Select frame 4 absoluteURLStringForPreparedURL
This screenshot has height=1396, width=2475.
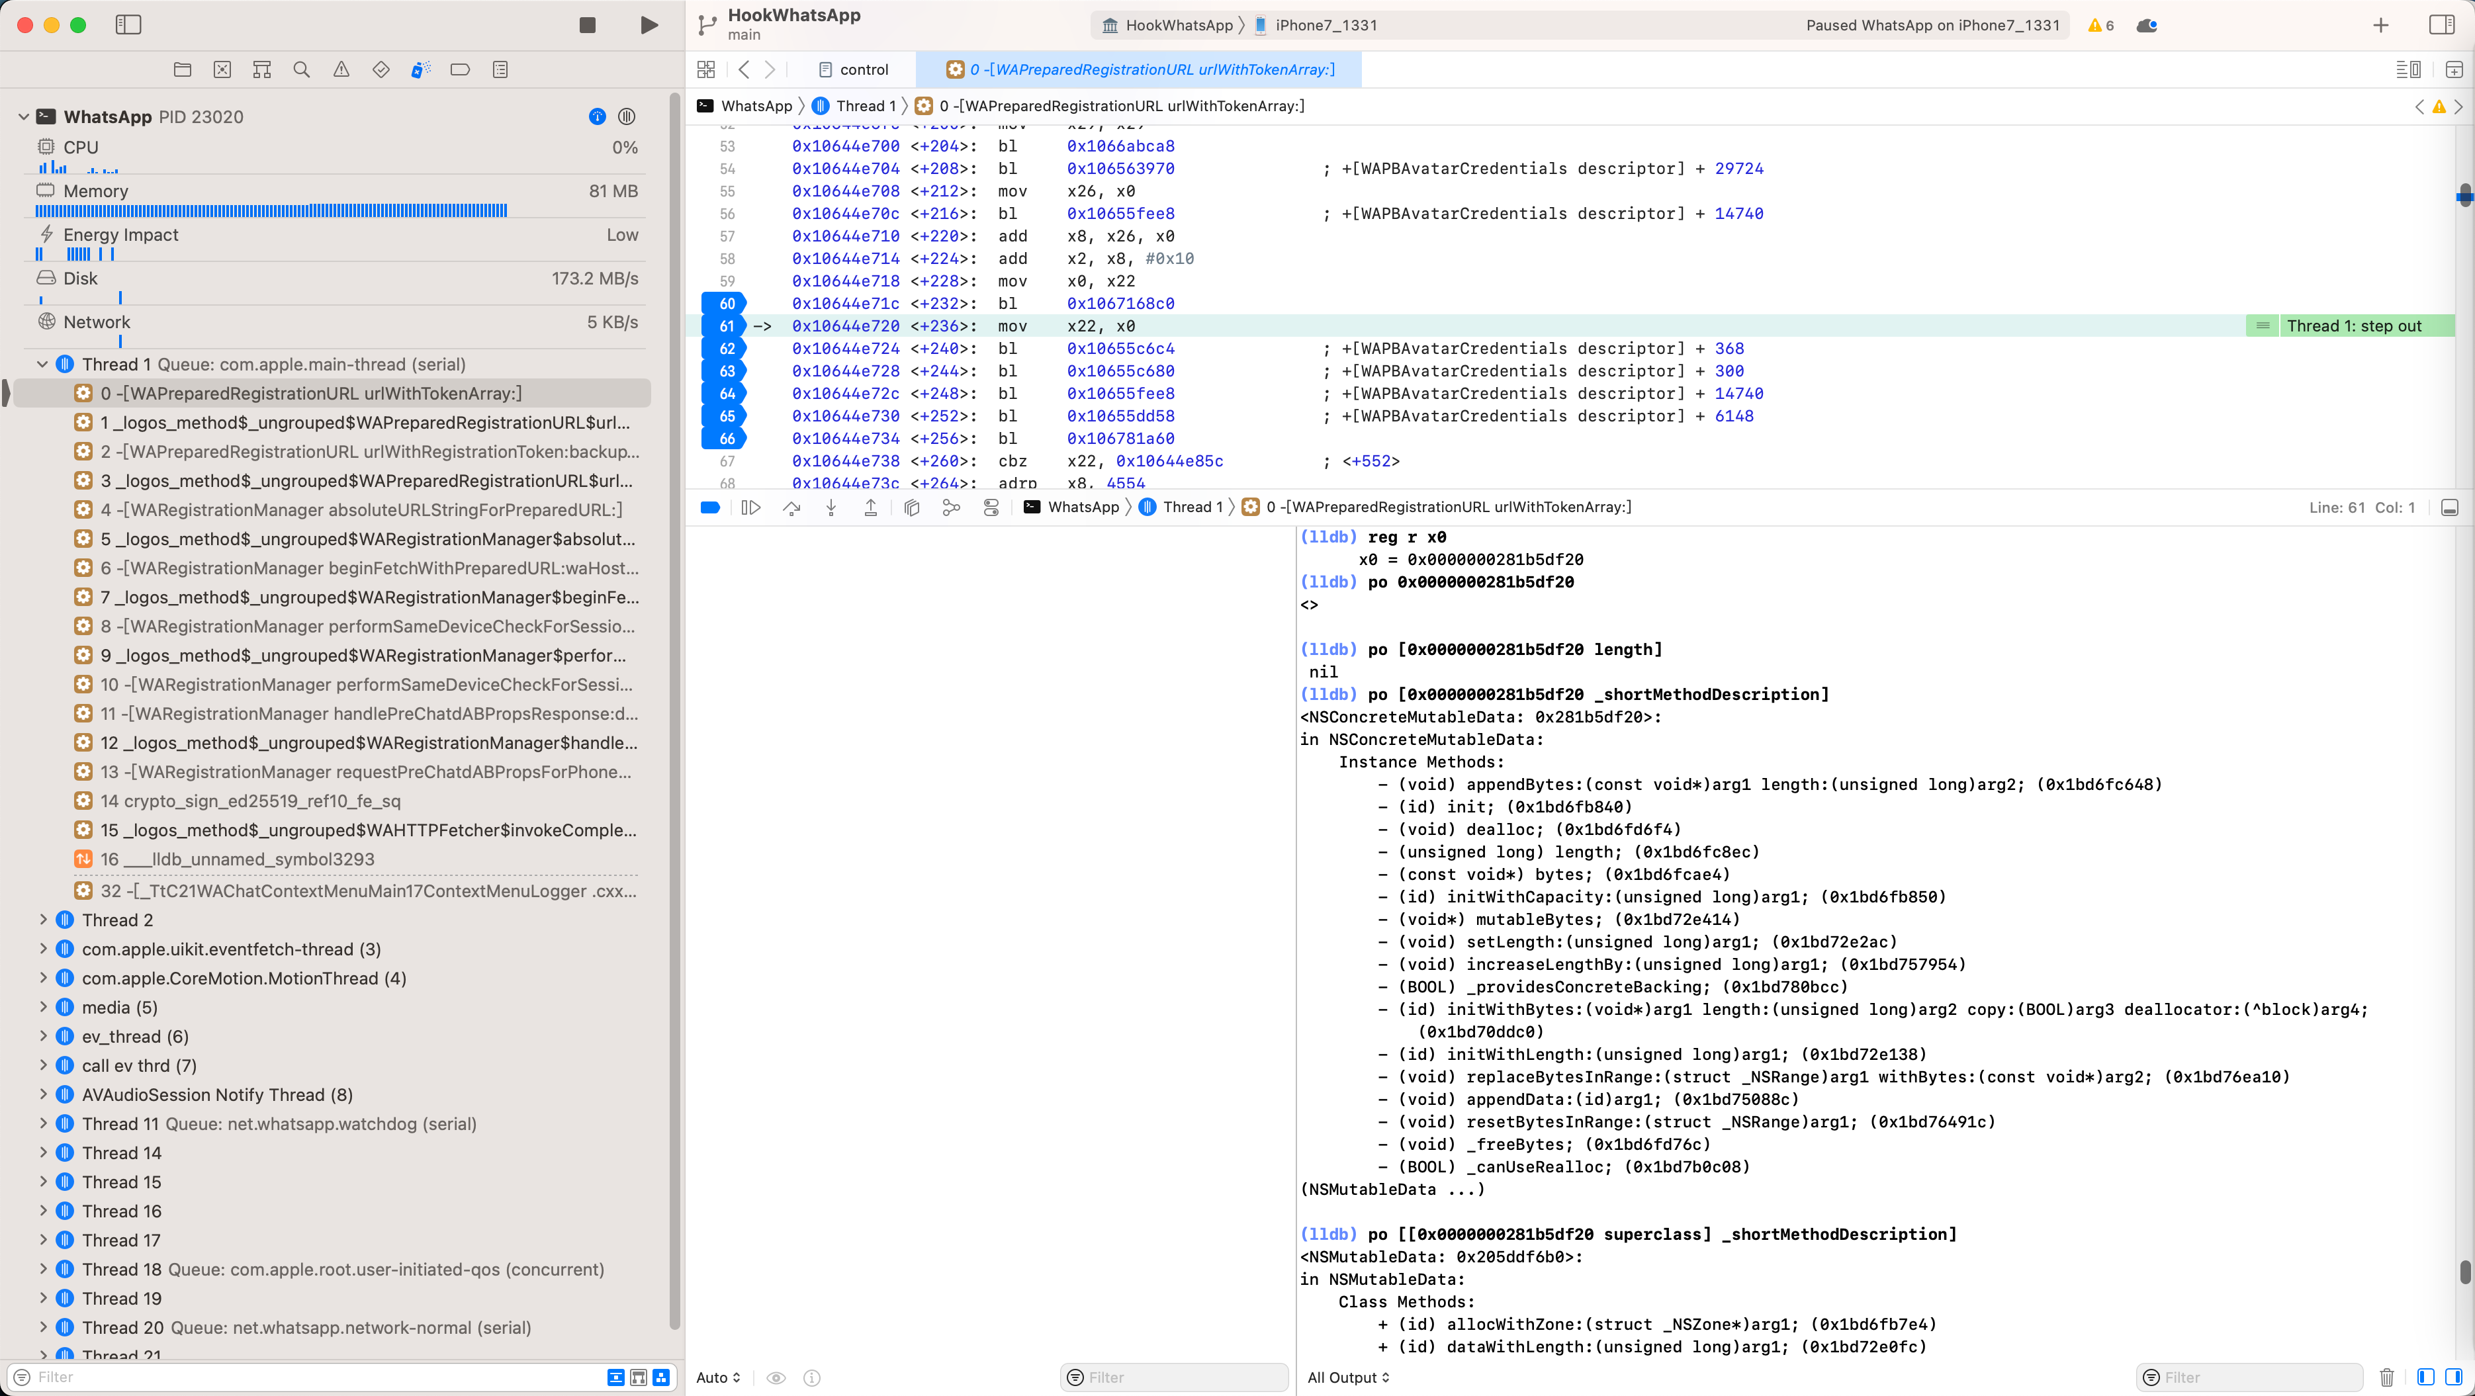[x=361, y=510]
